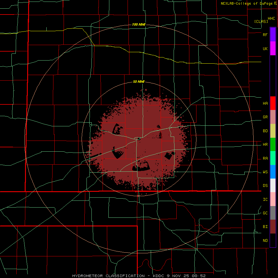Image resolution: width=278 pixels, height=278 pixels.
Task: Click the black ND legend color swatch
Action: (x=273, y=240)
